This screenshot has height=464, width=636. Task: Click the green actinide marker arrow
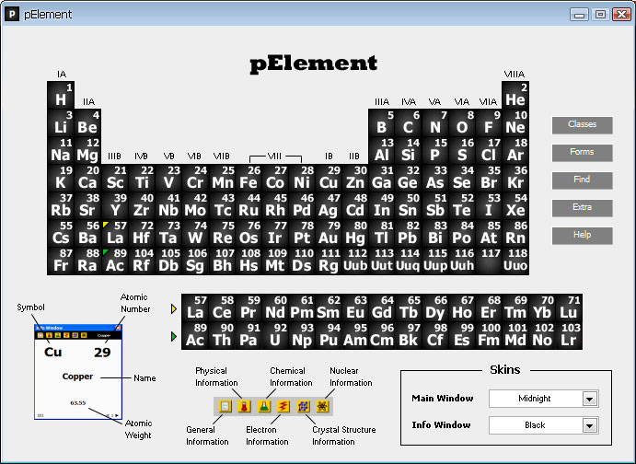click(174, 337)
